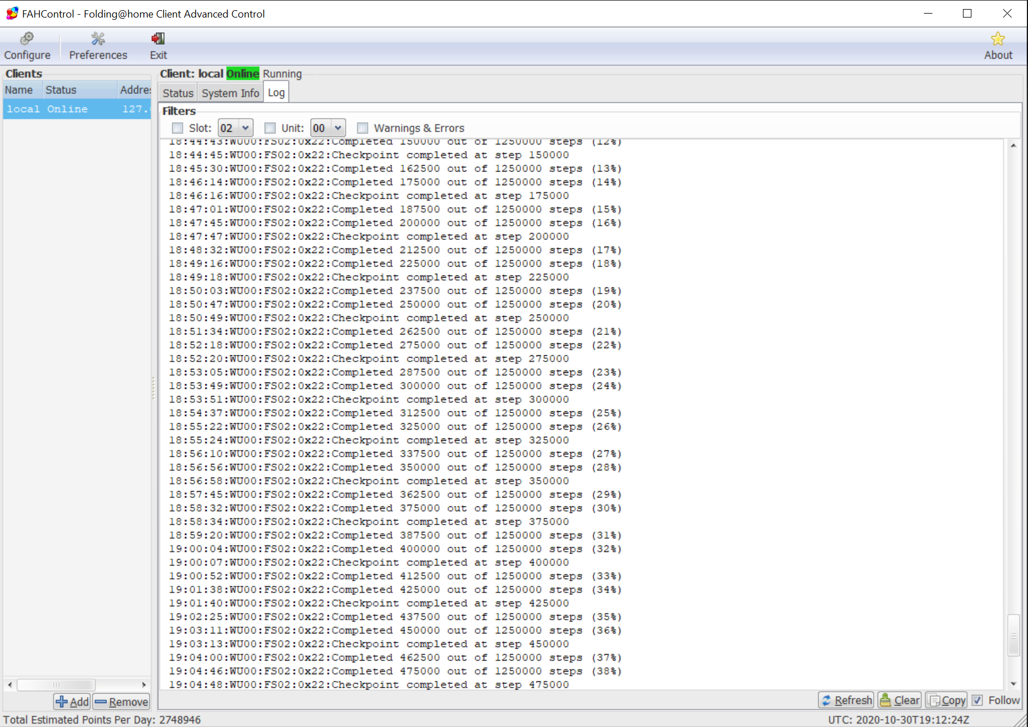1028x727 pixels.
Task: Enable the Slot filter checkbox
Action: tap(178, 128)
